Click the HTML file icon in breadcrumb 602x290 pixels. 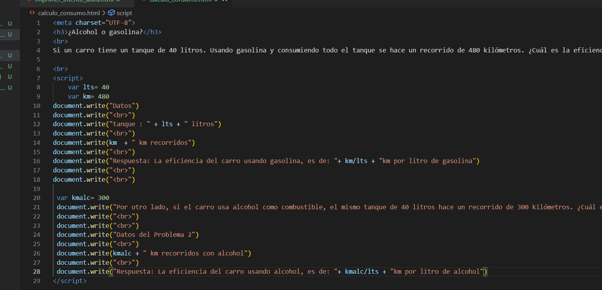(x=32, y=13)
